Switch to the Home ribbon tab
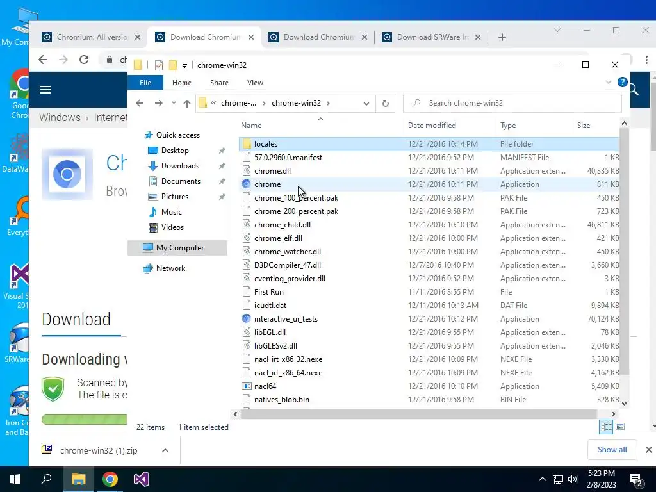 point(181,83)
